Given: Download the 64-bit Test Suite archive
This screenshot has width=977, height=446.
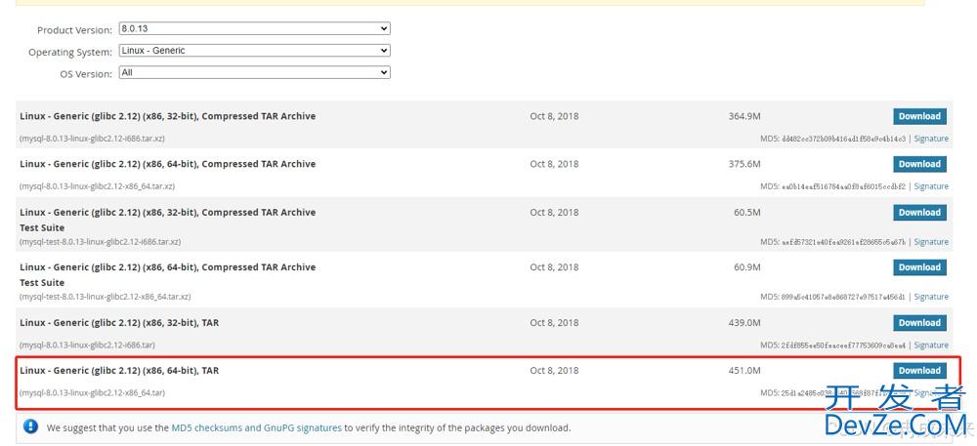Looking at the screenshot, I should tap(918, 267).
